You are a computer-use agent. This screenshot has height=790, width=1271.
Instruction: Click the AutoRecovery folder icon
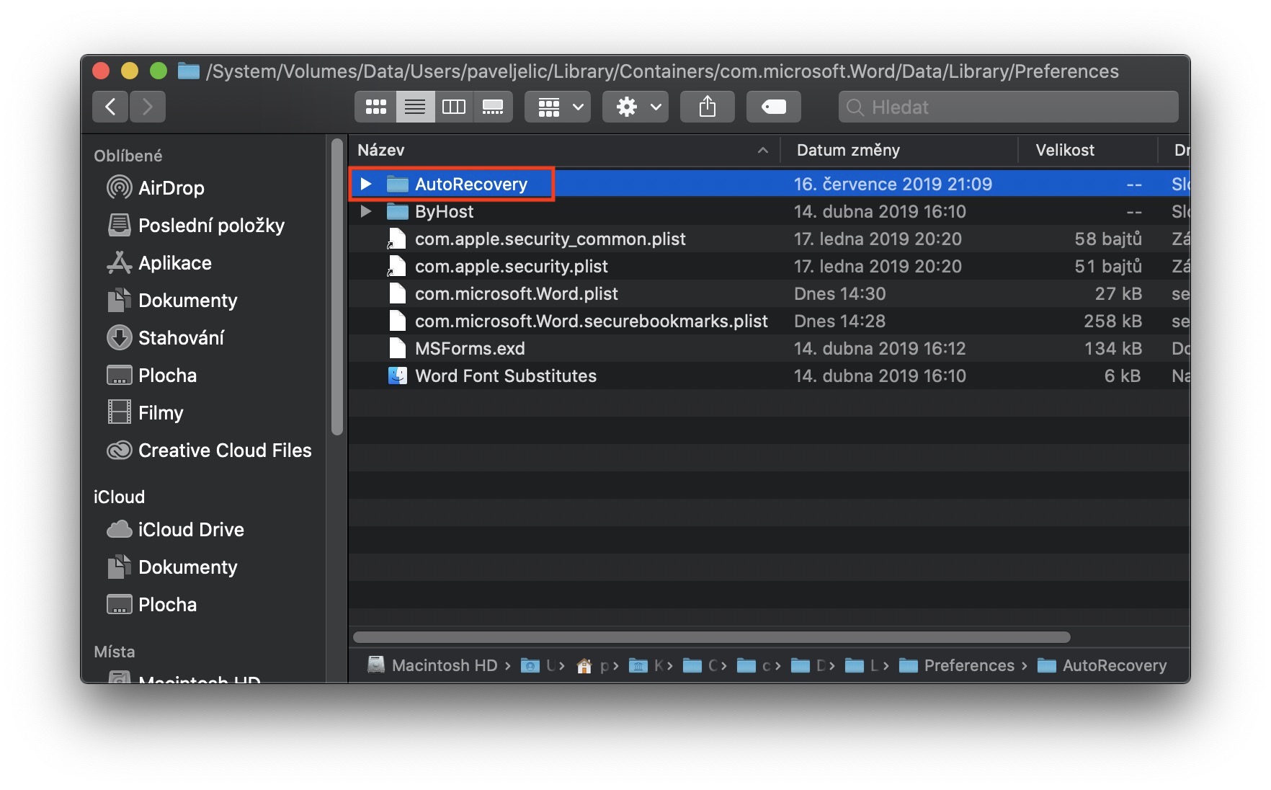[397, 184]
